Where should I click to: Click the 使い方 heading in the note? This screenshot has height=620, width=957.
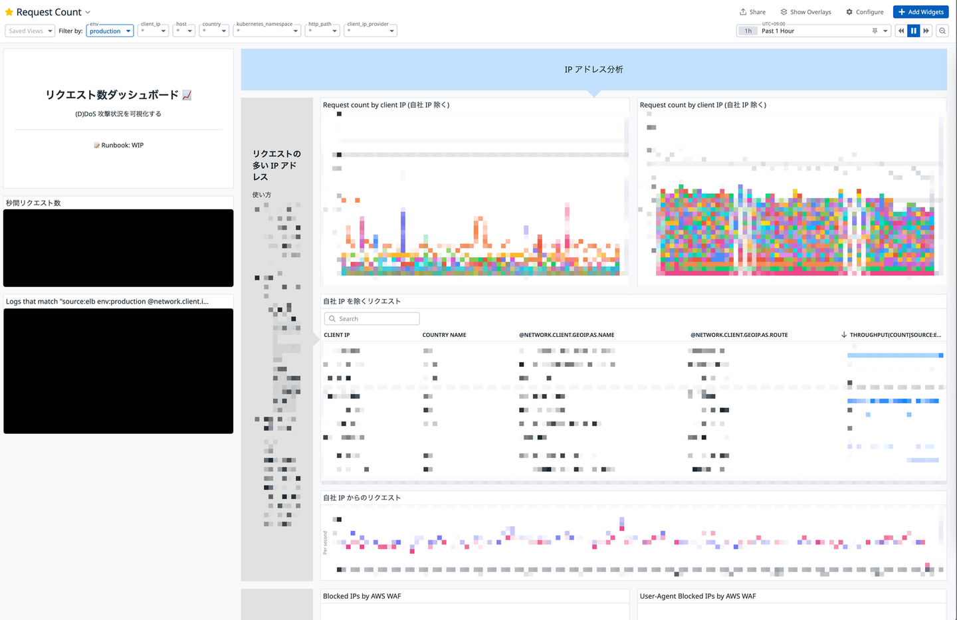click(x=262, y=195)
